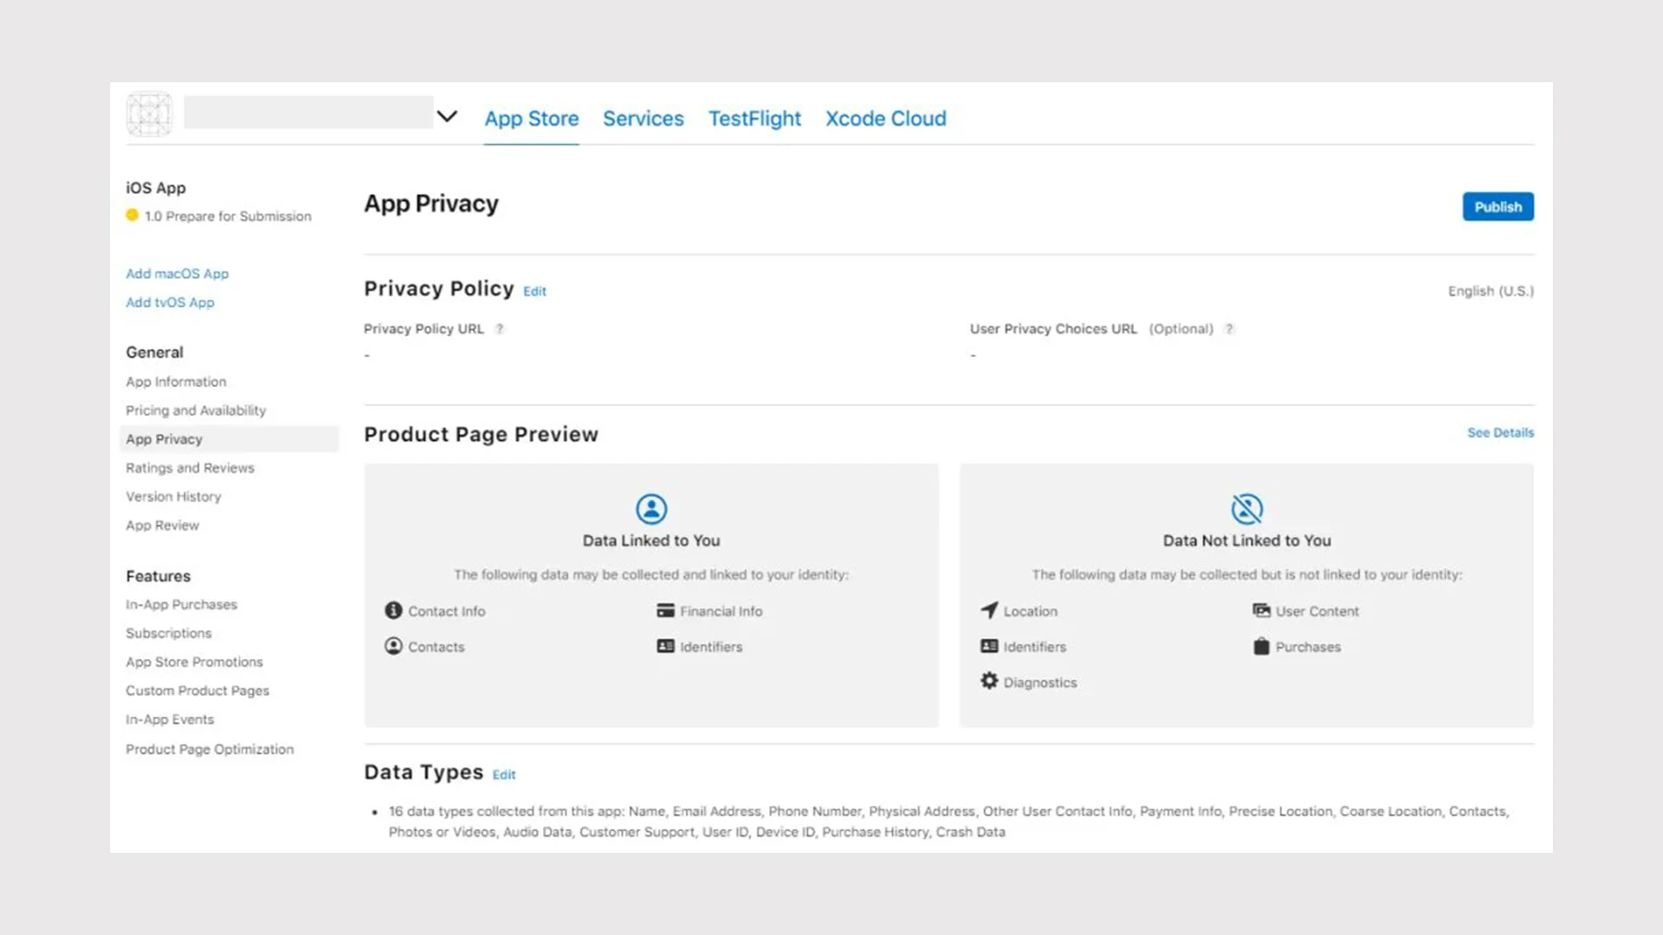Click the iOS App heading
This screenshot has width=1663, height=935.
click(156, 188)
